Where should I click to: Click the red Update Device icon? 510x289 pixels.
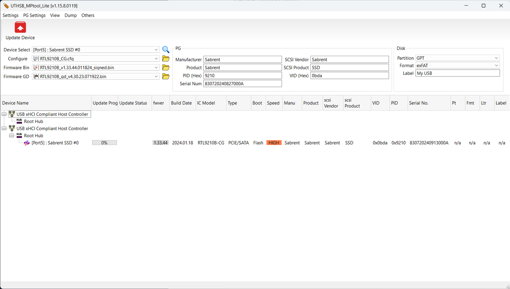(20, 27)
